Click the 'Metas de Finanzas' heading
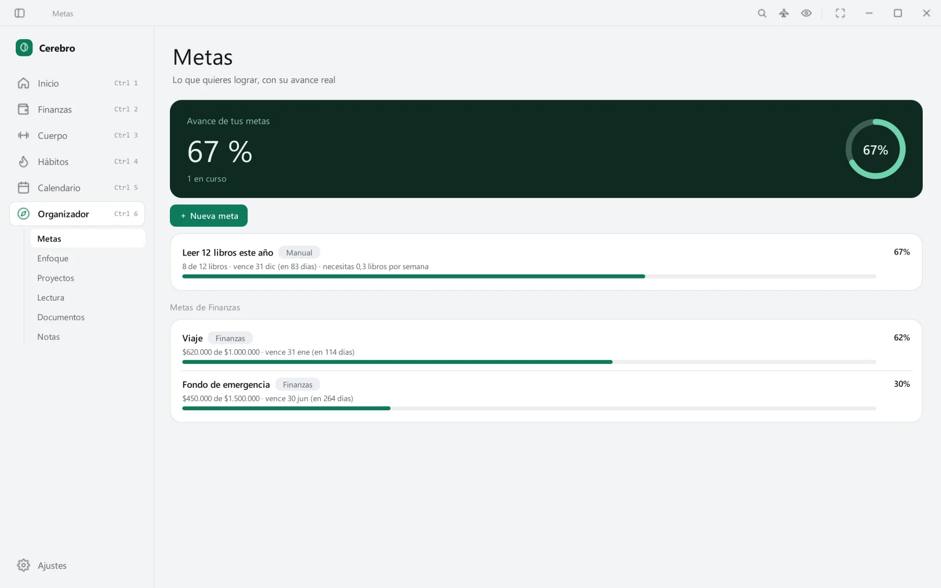Viewport: 941px width, 588px height. point(205,307)
